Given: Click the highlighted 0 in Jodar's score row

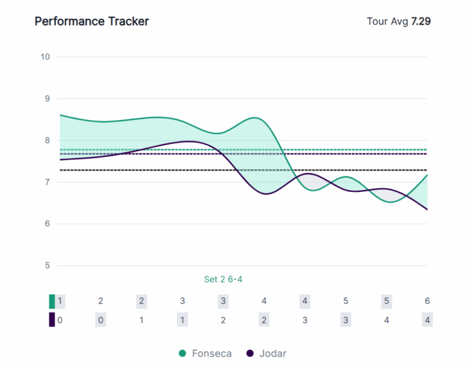Looking at the screenshot, I should pos(101,320).
